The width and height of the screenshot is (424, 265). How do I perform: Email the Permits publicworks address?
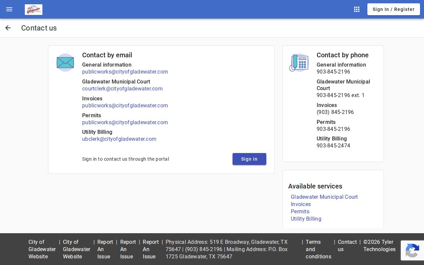click(125, 123)
